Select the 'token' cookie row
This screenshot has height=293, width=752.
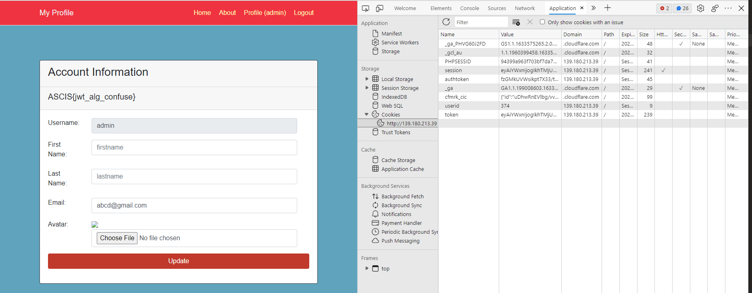(x=593, y=114)
